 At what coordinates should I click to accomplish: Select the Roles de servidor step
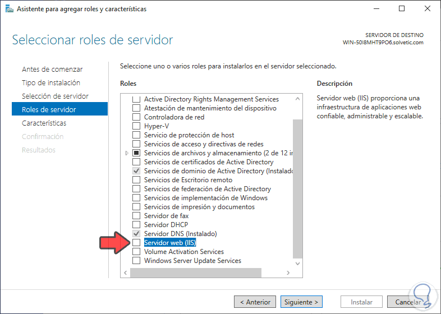click(59, 109)
